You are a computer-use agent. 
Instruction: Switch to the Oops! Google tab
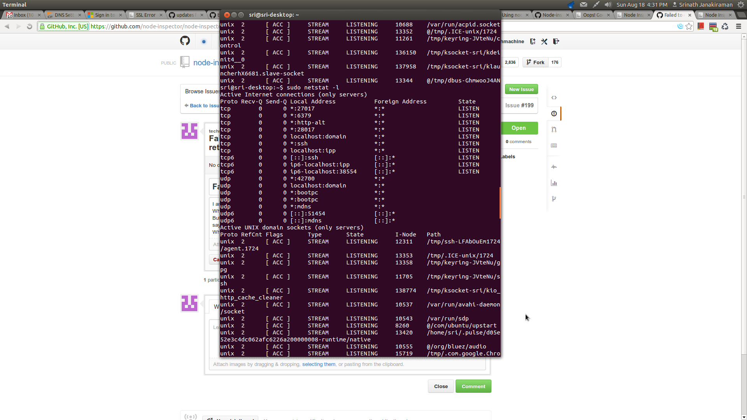tap(593, 15)
